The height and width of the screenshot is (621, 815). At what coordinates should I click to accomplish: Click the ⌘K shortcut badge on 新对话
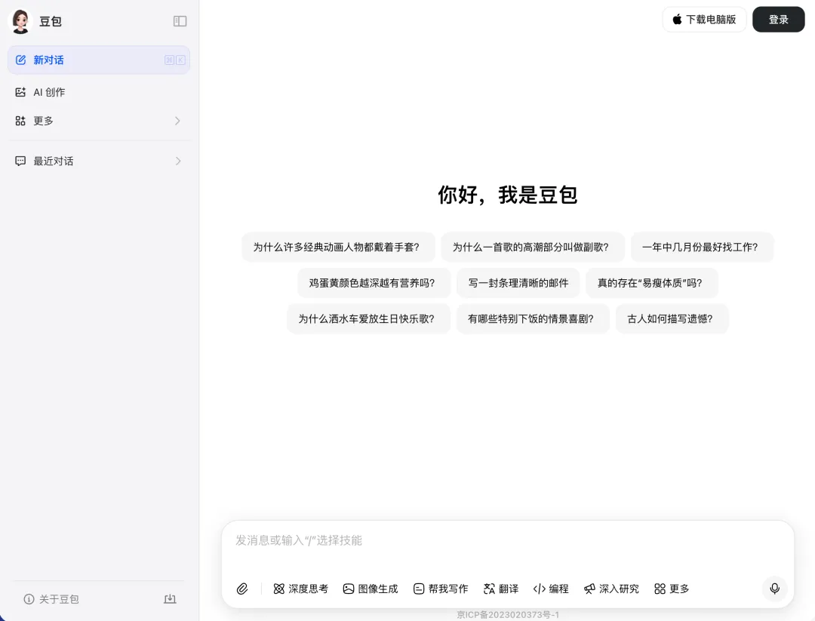(174, 60)
